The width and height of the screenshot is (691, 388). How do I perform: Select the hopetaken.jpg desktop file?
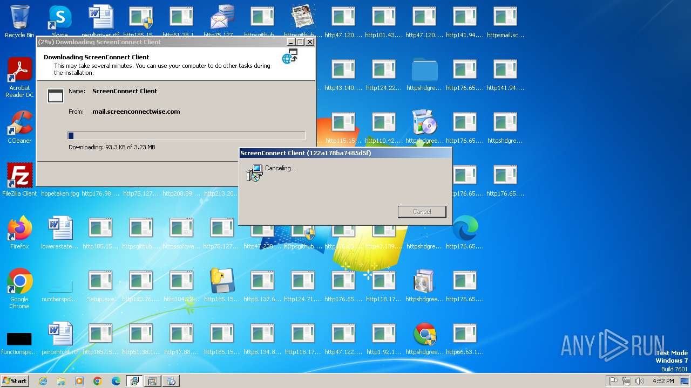pyautogui.click(x=60, y=193)
